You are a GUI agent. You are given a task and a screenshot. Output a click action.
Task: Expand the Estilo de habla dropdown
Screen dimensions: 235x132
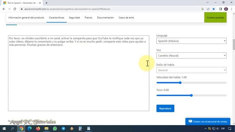(x=191, y=70)
